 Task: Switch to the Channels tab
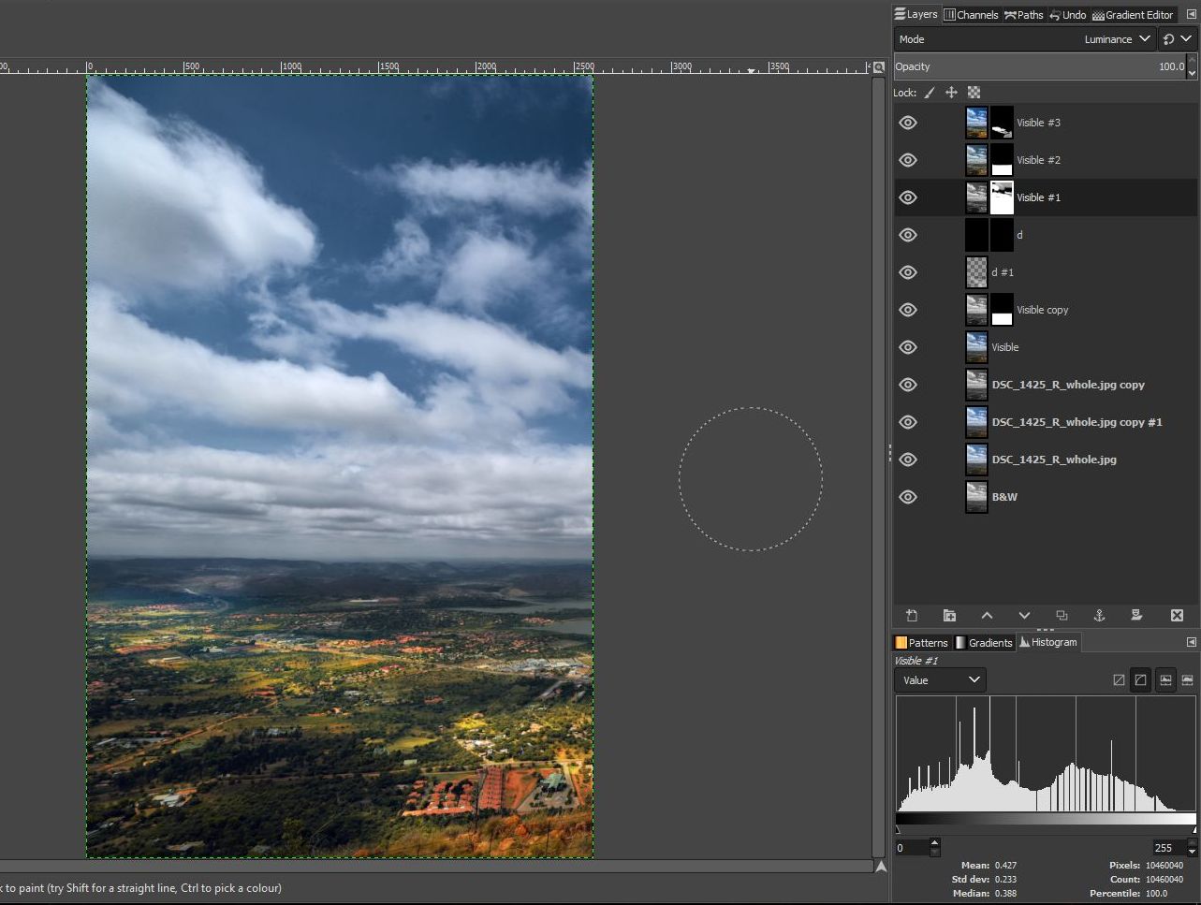971,15
